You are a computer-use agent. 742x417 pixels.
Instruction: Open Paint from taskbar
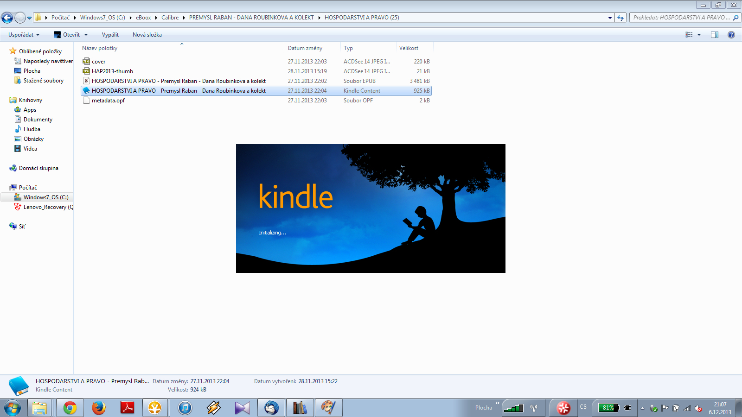[x=329, y=408]
